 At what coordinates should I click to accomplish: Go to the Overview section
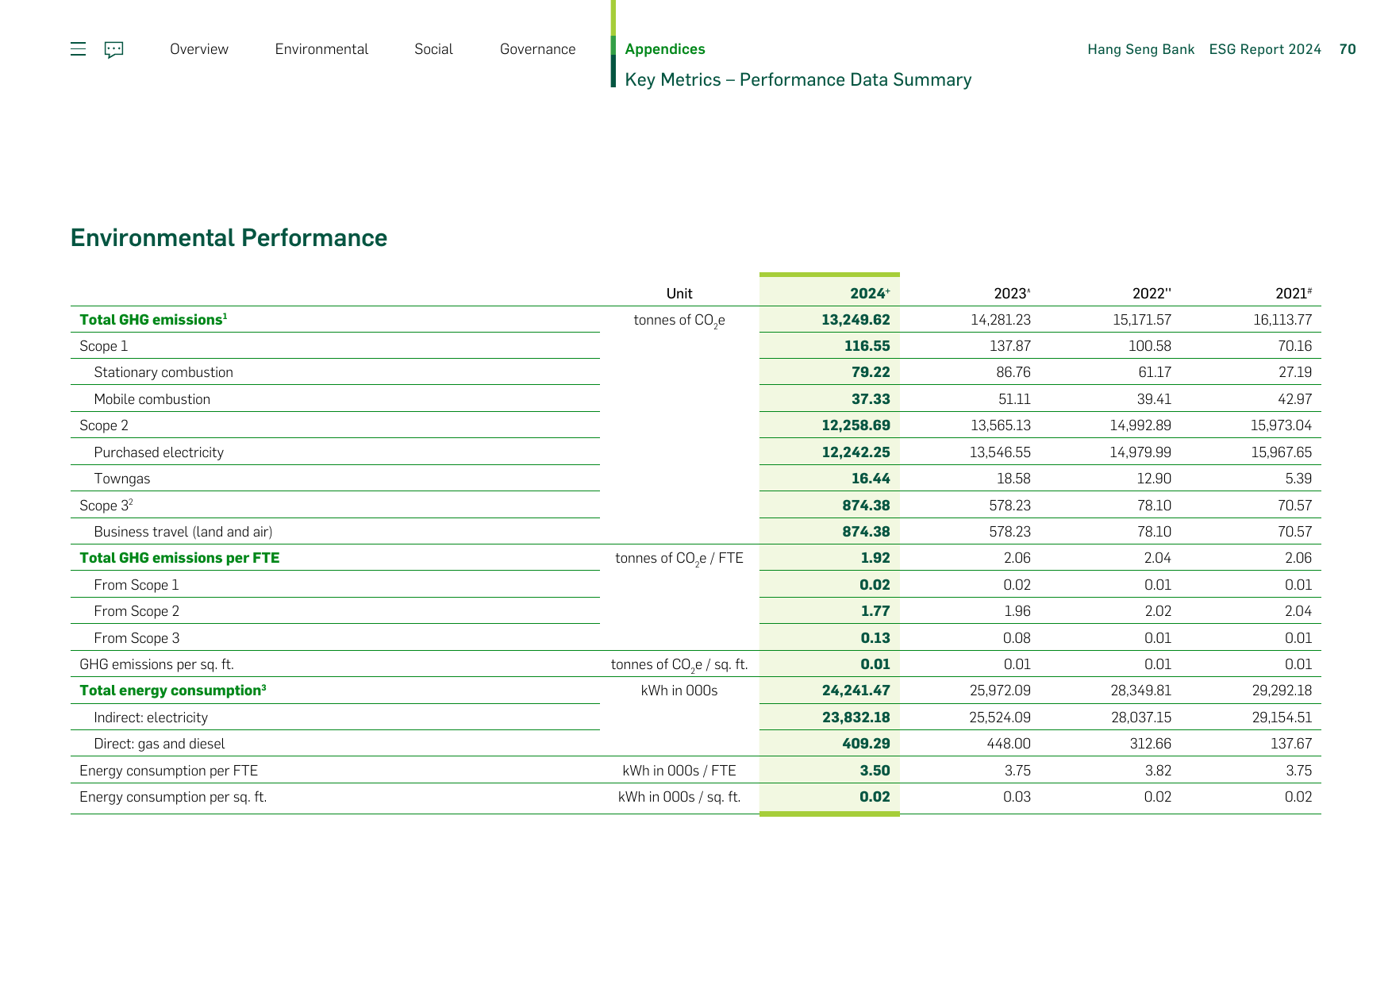[199, 49]
